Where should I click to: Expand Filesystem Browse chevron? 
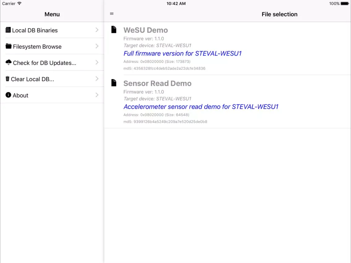pyautogui.click(x=97, y=46)
